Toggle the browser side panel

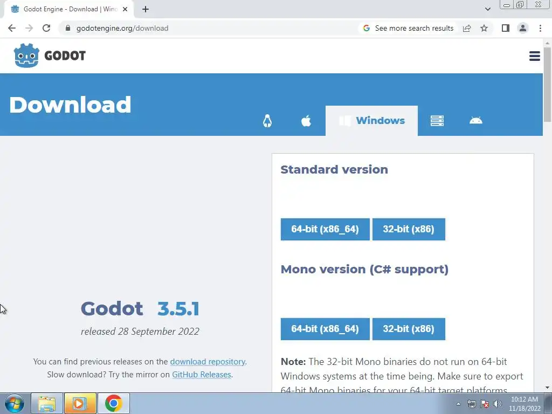(x=506, y=28)
